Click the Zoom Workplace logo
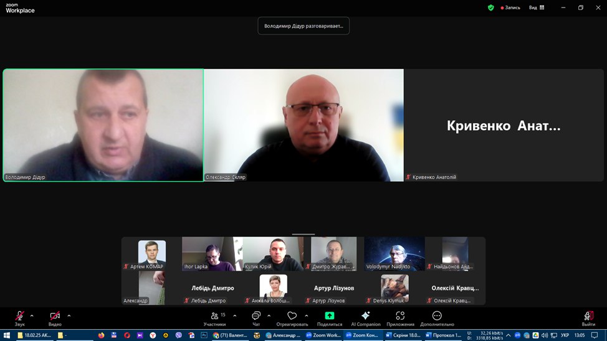 click(x=20, y=8)
